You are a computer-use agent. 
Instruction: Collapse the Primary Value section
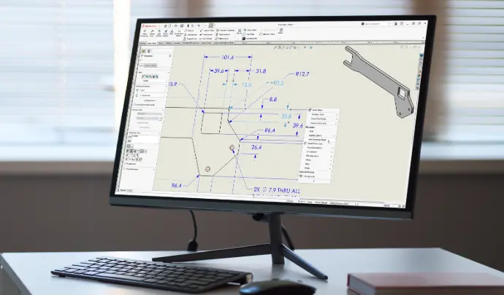click(163, 110)
